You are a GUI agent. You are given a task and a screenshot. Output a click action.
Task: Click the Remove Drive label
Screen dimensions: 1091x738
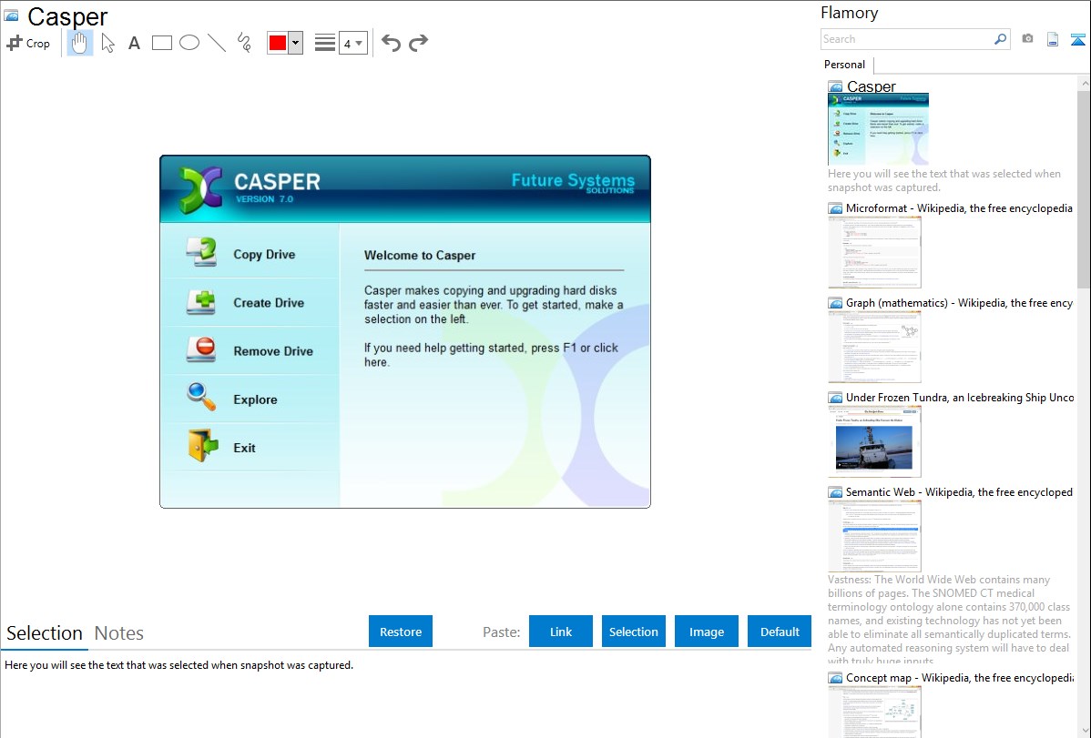tap(273, 351)
